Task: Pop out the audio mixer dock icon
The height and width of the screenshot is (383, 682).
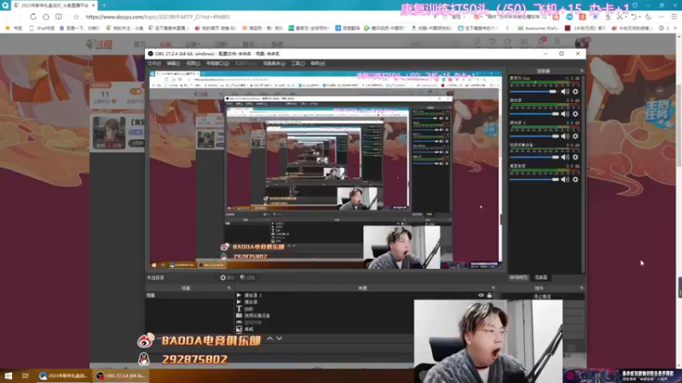Action: 581,71
